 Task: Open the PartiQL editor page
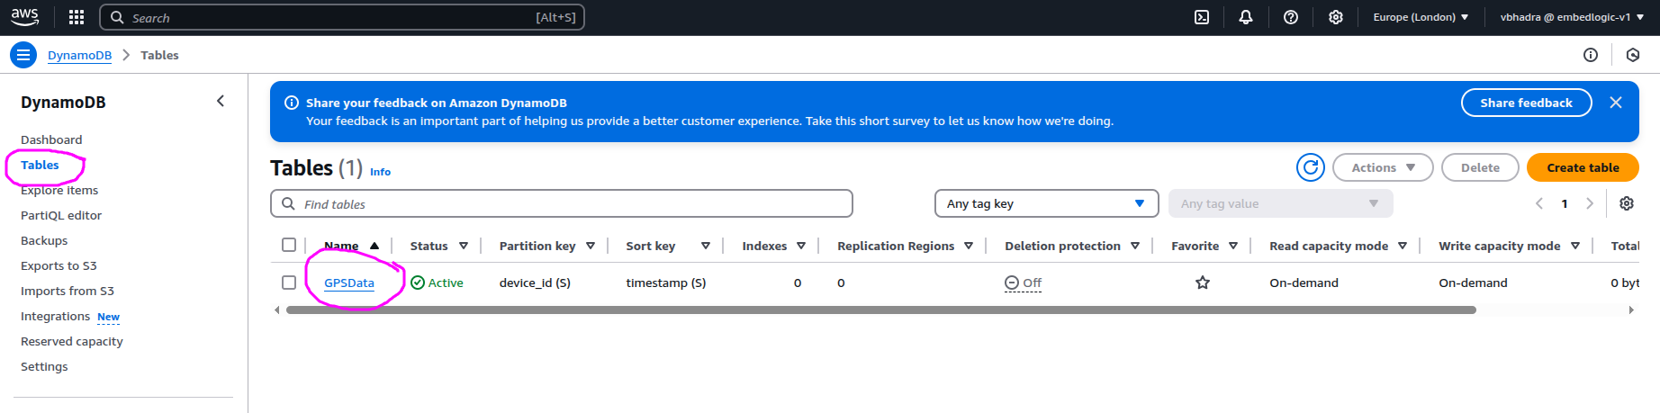61,215
